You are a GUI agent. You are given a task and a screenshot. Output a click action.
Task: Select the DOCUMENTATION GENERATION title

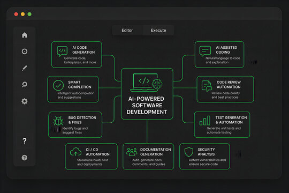pos(155,152)
